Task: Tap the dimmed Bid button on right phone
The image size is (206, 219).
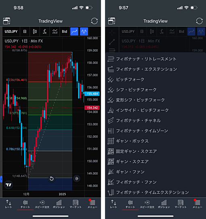Action: 181,32
